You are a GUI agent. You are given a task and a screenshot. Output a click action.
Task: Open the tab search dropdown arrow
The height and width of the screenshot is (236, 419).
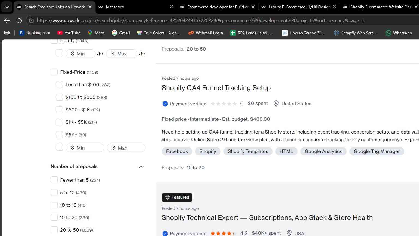[x=7, y=7]
